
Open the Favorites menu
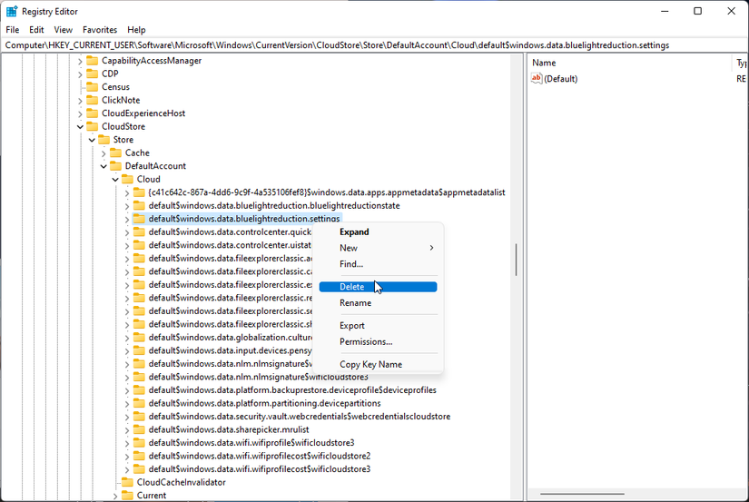pyautogui.click(x=100, y=30)
